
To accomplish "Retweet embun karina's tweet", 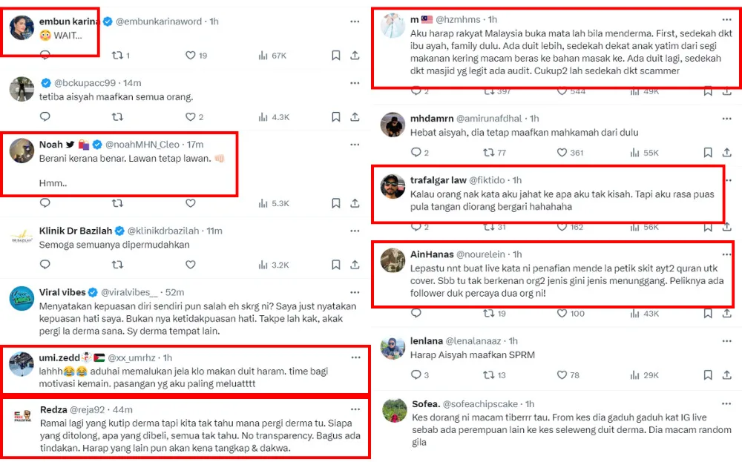I will pyautogui.click(x=116, y=56).
